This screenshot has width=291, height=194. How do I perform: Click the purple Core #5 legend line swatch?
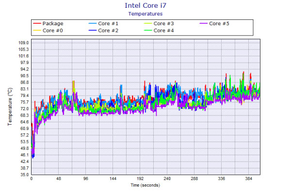click(x=203, y=24)
